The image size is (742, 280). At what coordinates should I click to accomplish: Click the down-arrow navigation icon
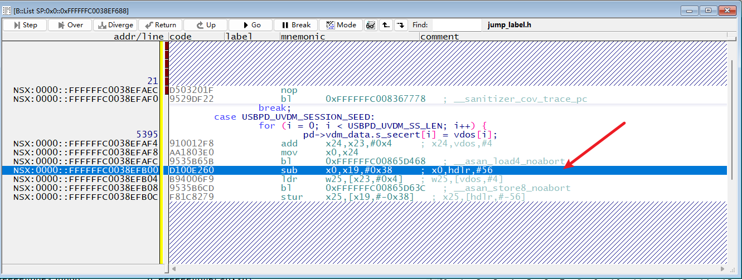point(401,25)
